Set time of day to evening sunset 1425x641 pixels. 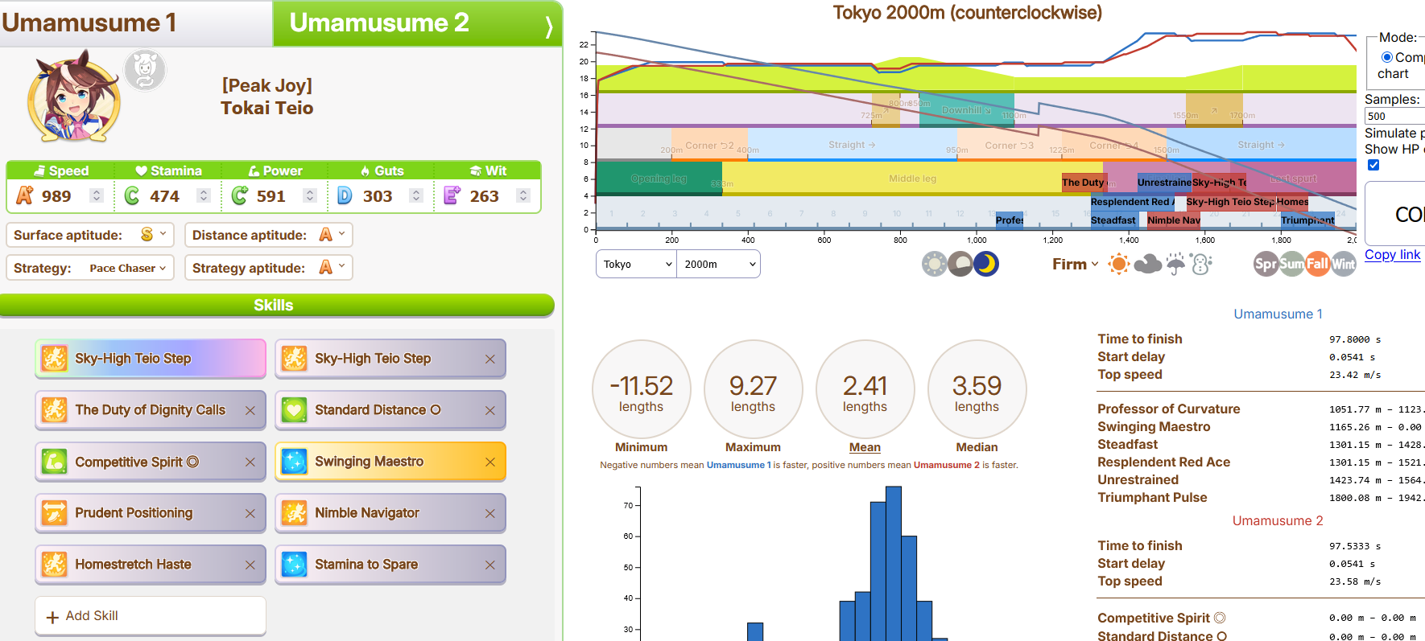pyautogui.click(x=960, y=264)
